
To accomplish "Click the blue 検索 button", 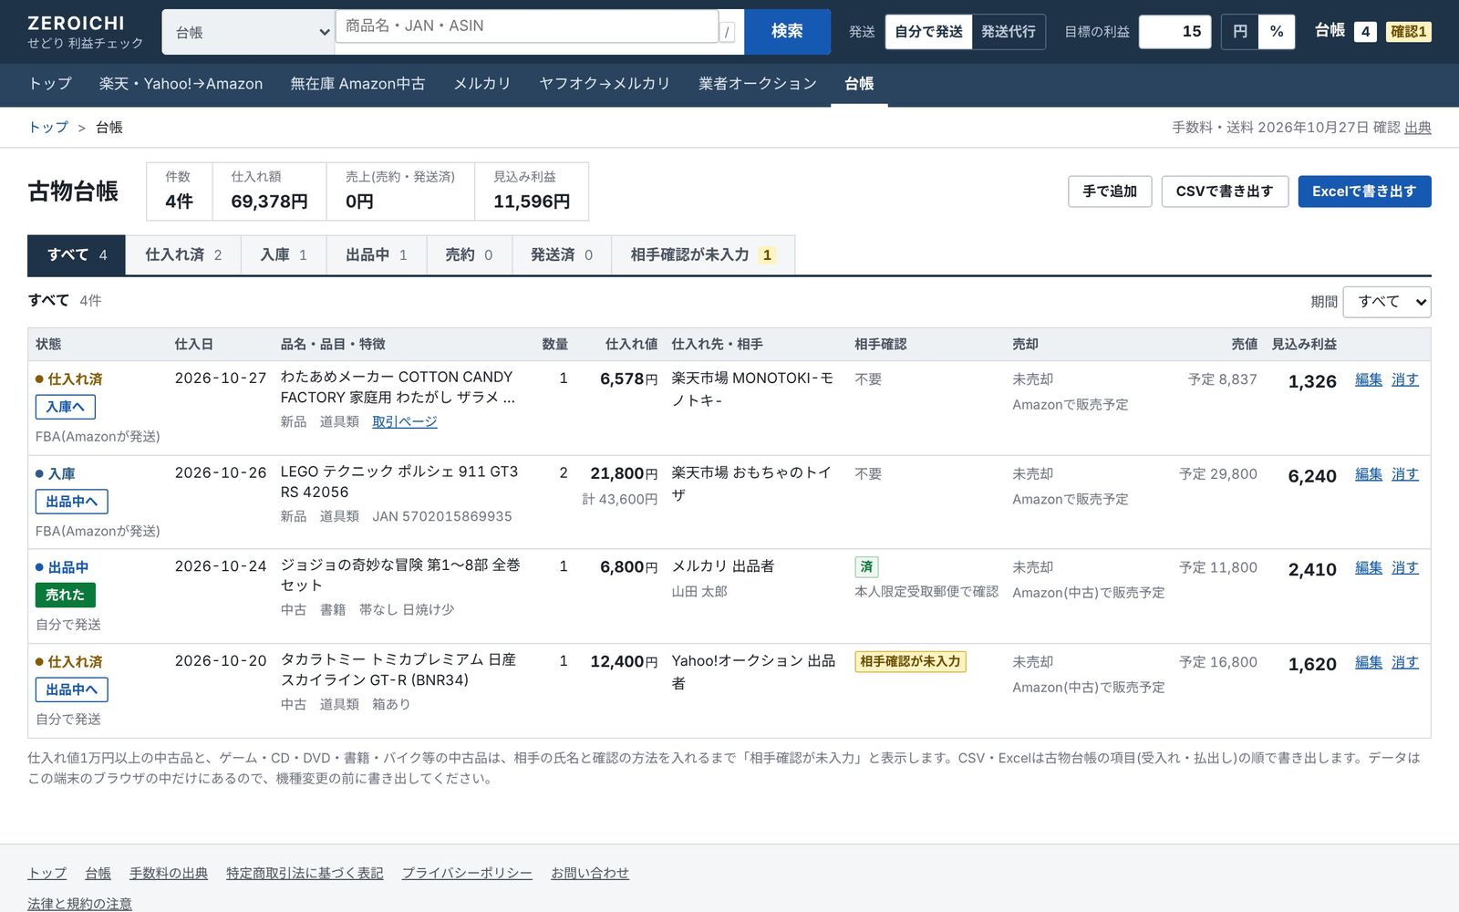I will (x=787, y=32).
